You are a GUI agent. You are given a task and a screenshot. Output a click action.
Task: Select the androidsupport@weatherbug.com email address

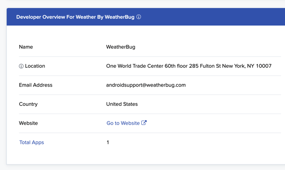(146, 85)
